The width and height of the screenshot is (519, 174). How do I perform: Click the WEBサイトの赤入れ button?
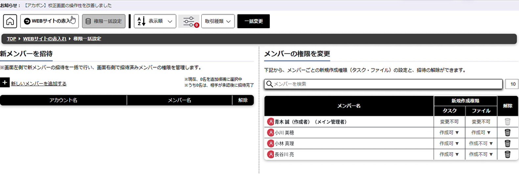point(50,21)
